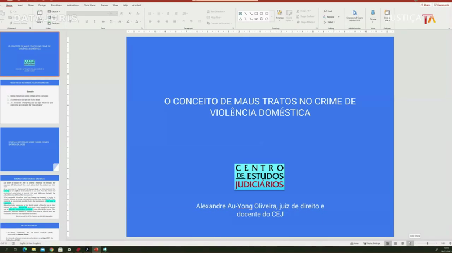The width and height of the screenshot is (452, 253).
Task: Click the New Slide icon
Action: [40, 14]
